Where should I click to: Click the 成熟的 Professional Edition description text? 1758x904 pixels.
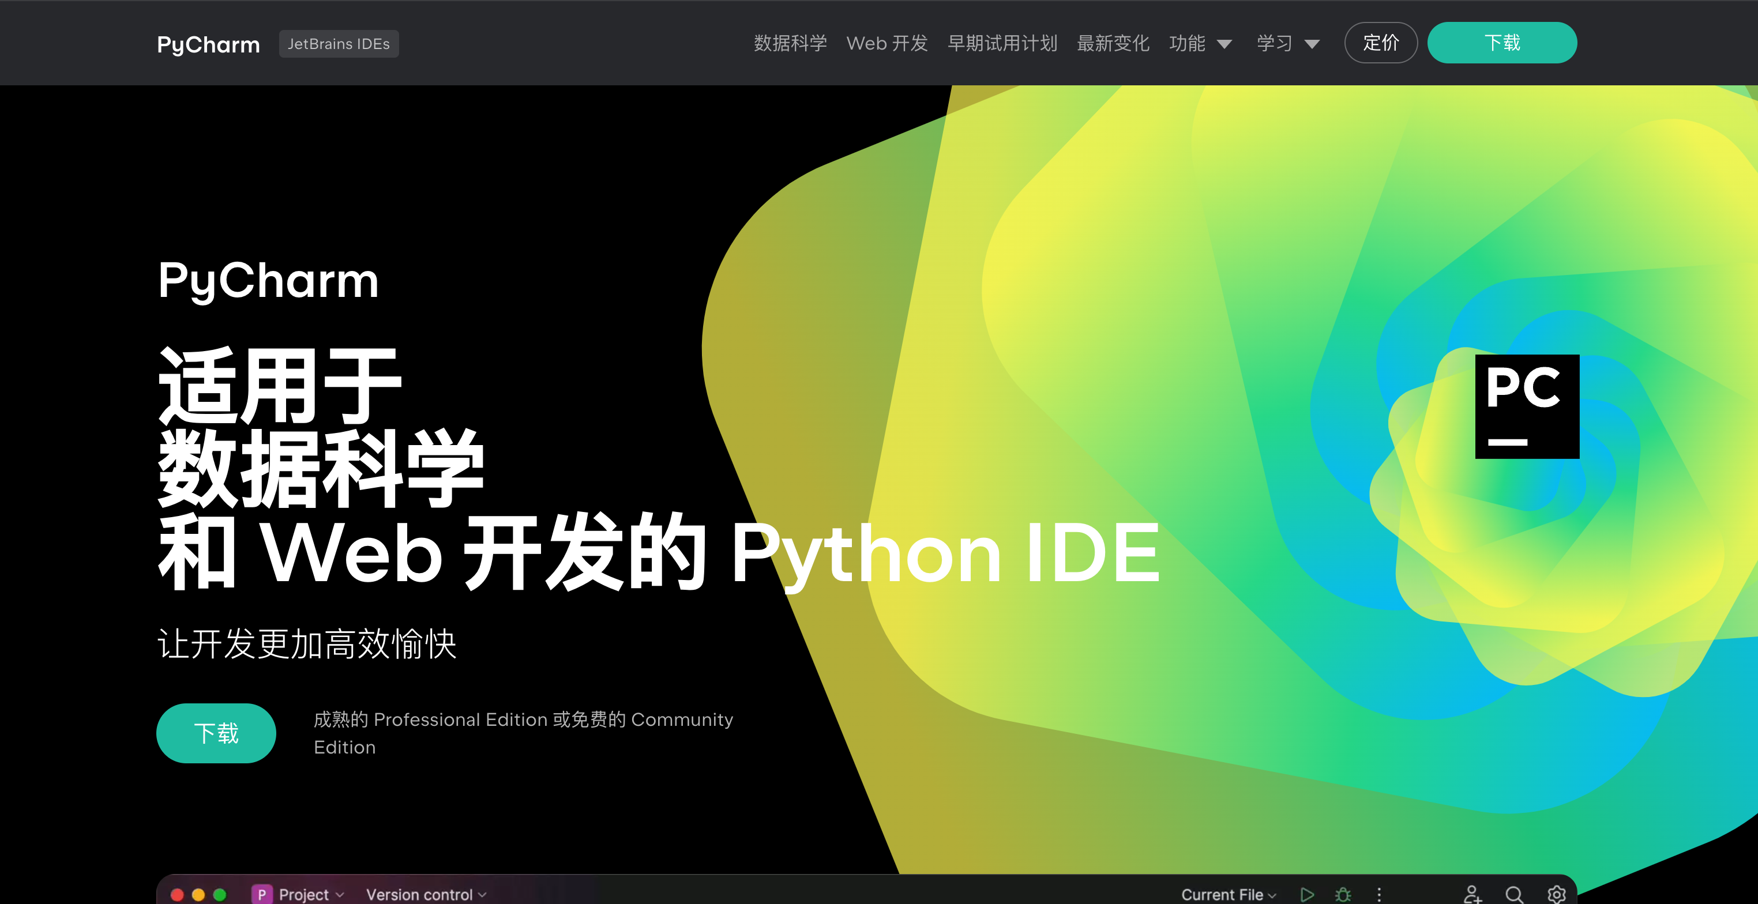524,733
